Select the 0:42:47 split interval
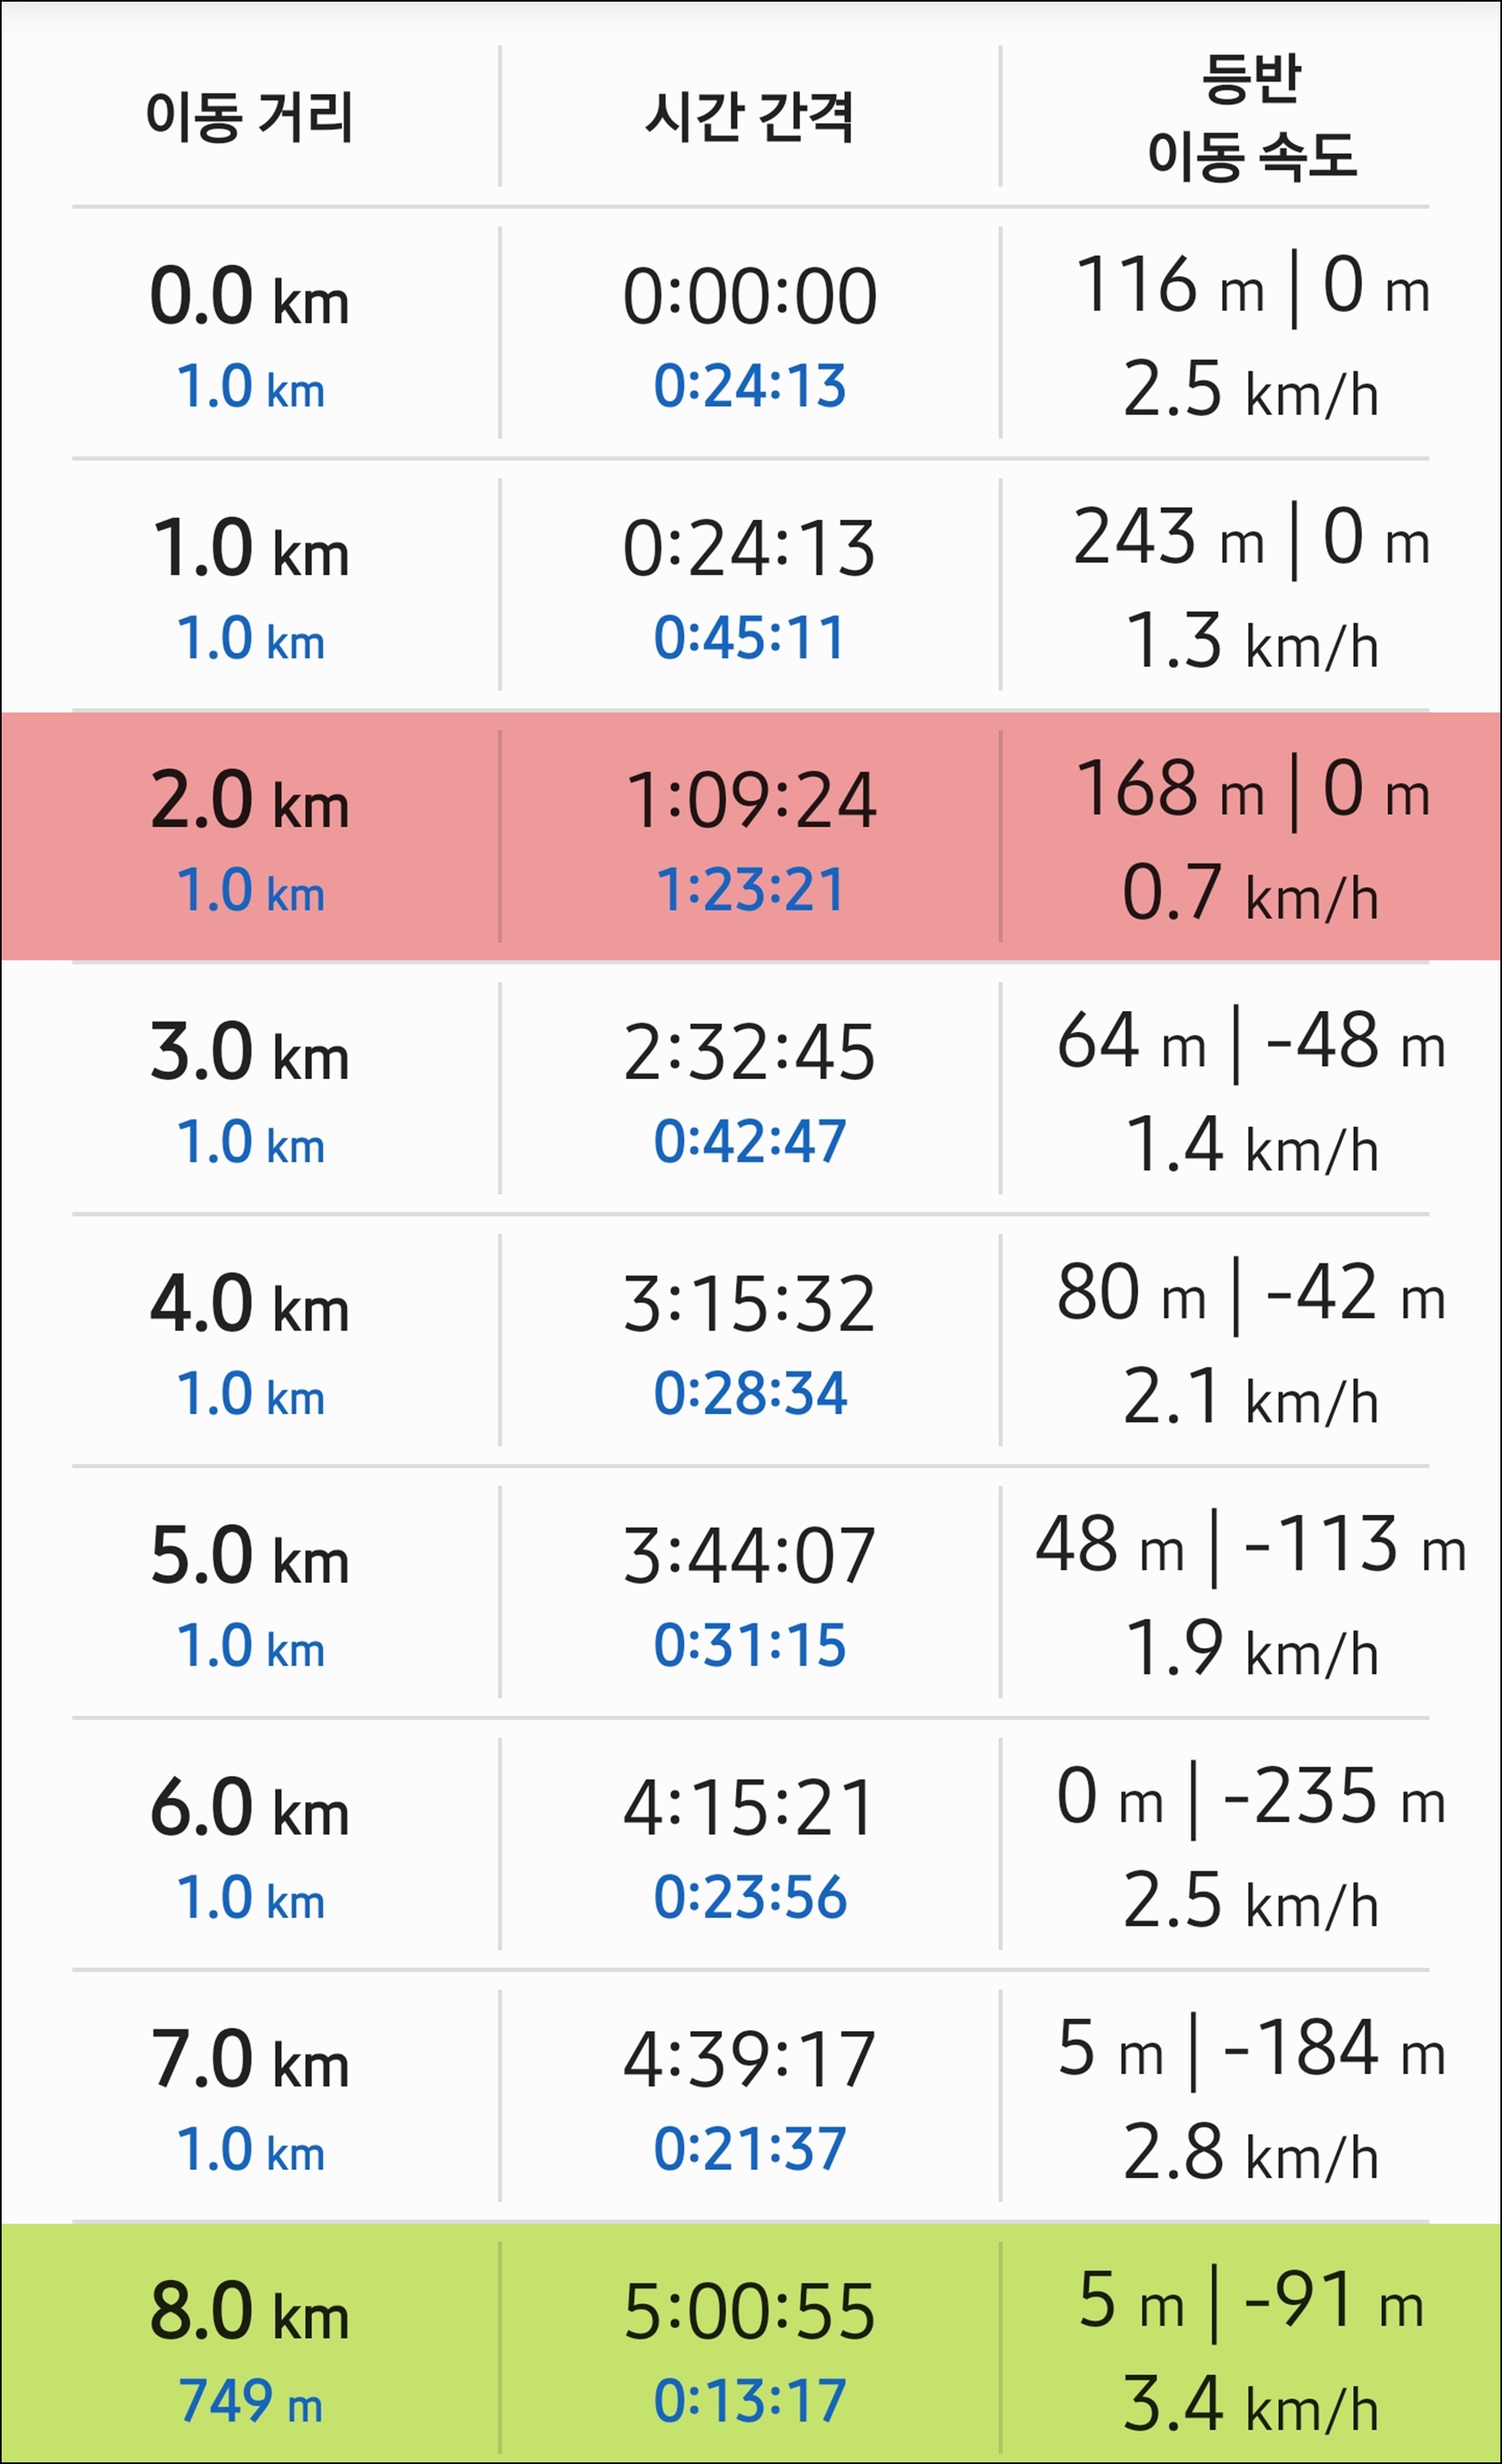The image size is (1502, 2464). 749,1141
